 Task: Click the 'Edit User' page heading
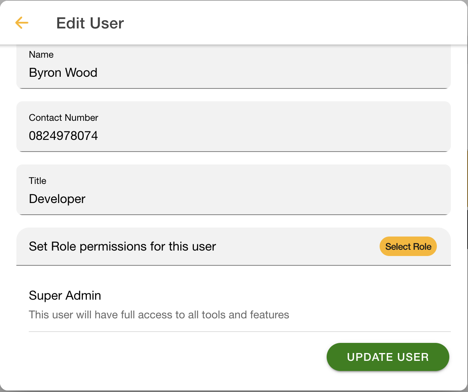tap(90, 23)
